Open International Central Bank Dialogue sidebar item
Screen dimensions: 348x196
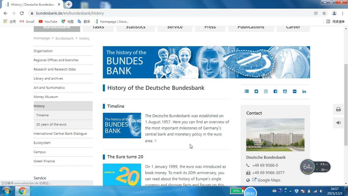tap(63, 134)
